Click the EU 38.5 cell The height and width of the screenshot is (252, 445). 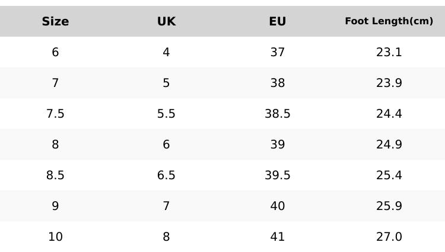pyautogui.click(x=277, y=114)
